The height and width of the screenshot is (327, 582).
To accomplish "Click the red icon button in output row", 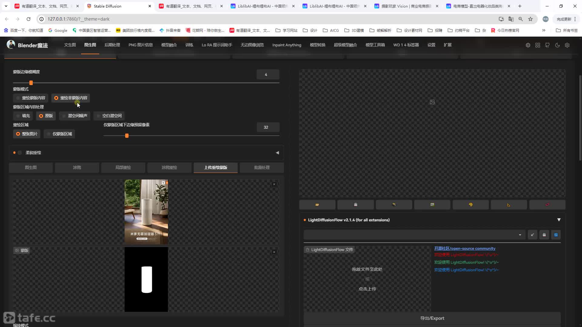I will 547,205.
